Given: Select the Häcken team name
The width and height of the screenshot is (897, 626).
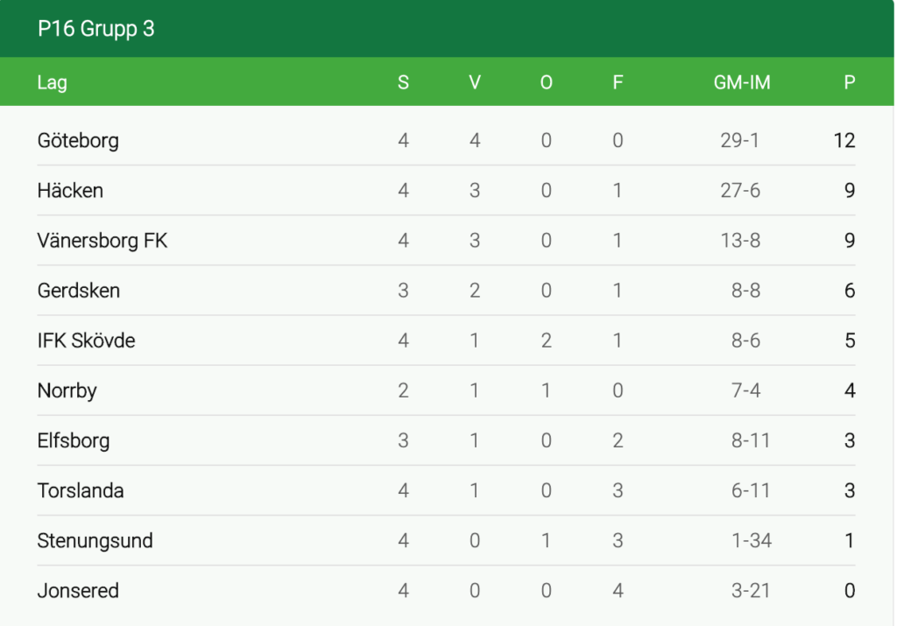Looking at the screenshot, I should [x=70, y=190].
